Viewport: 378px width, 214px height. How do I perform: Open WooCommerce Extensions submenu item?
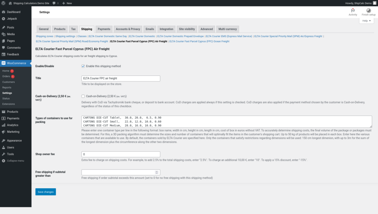(x=8, y=104)
